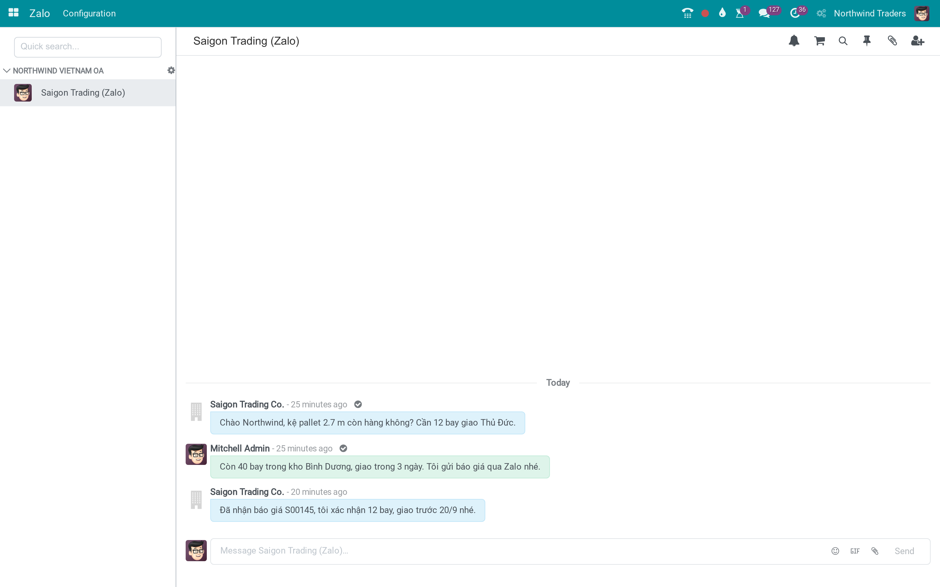Open Northwind Vietnam OA settings gear

coord(171,70)
